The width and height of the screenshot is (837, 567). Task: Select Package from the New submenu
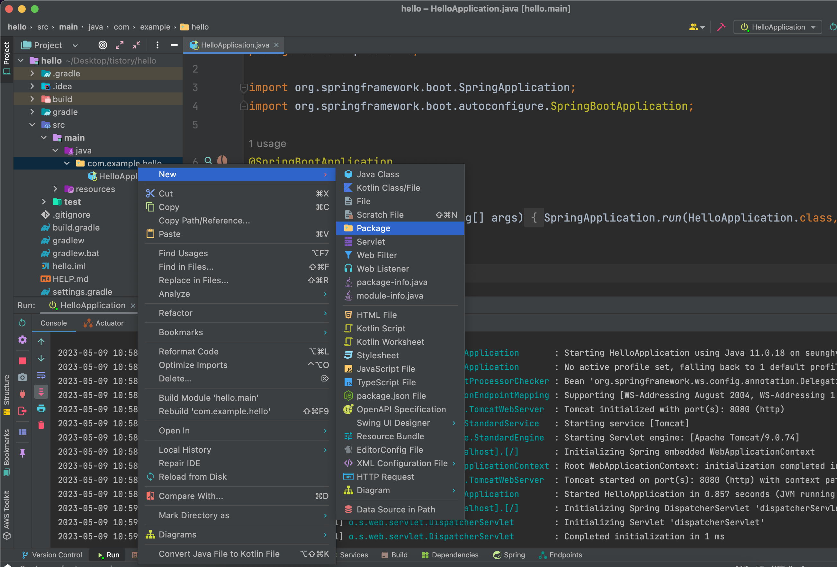373,228
